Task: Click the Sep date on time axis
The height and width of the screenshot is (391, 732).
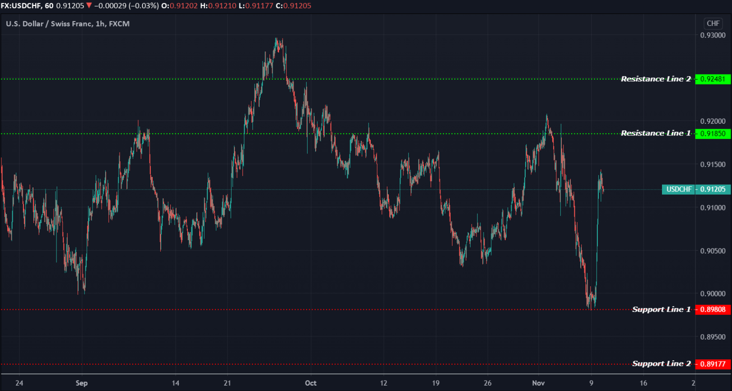Action: click(82, 383)
